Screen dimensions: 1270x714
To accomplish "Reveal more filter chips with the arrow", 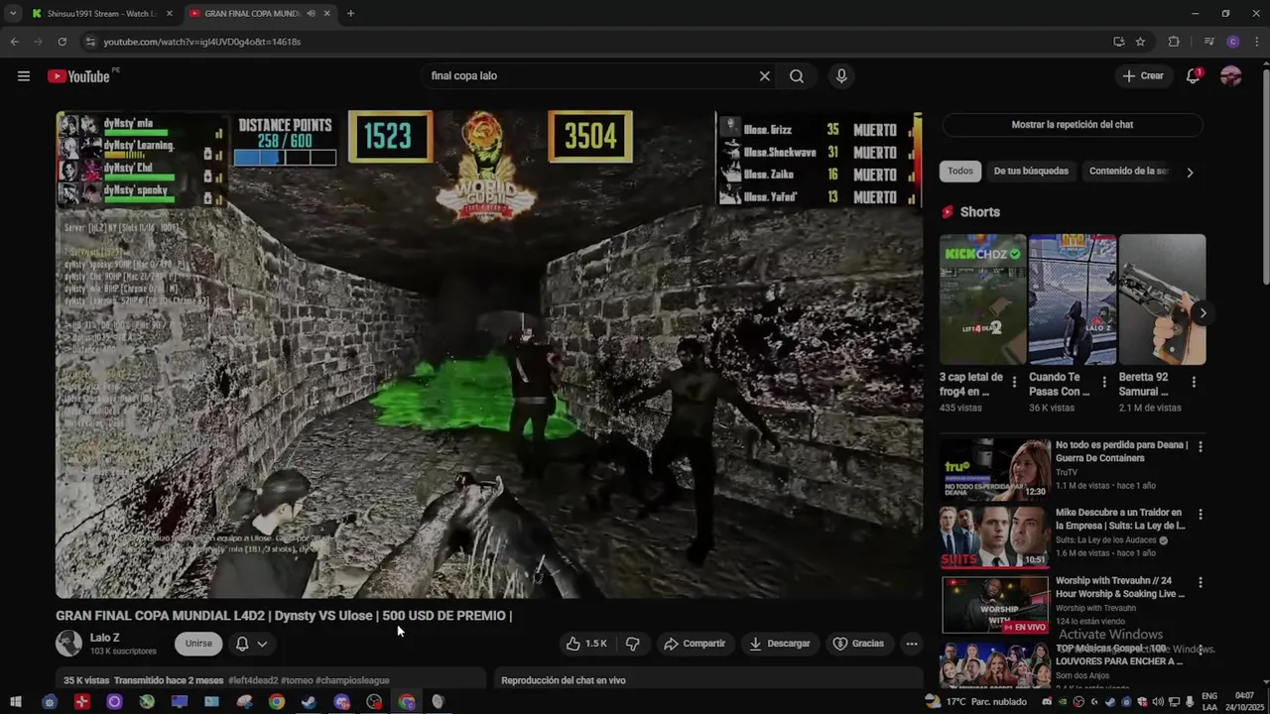I will pos(1190,172).
